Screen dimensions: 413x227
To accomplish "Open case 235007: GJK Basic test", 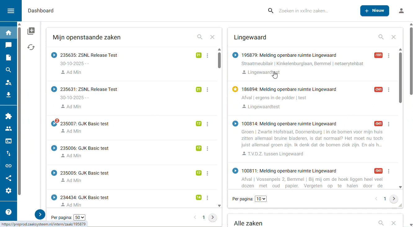I will pyautogui.click(x=84, y=124).
